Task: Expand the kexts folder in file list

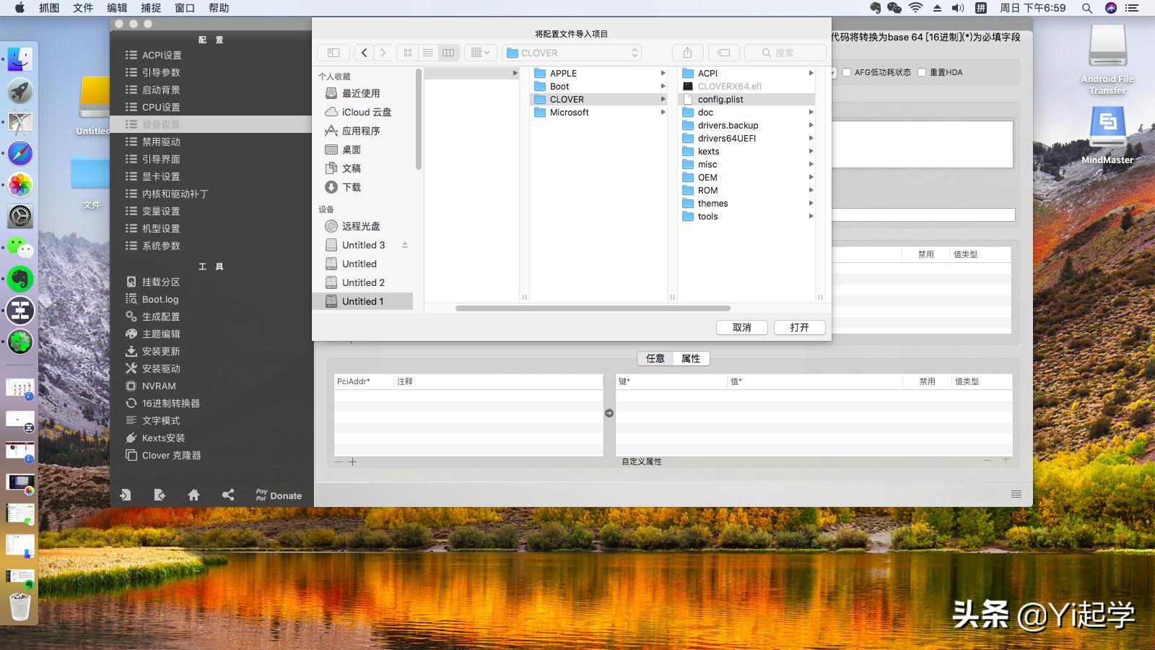Action: (811, 152)
